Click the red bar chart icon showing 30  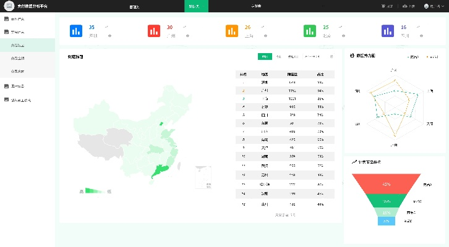click(x=154, y=31)
